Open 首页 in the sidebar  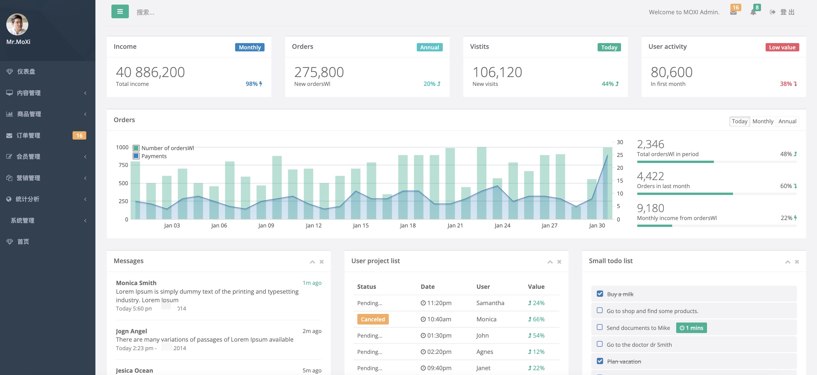(x=48, y=242)
